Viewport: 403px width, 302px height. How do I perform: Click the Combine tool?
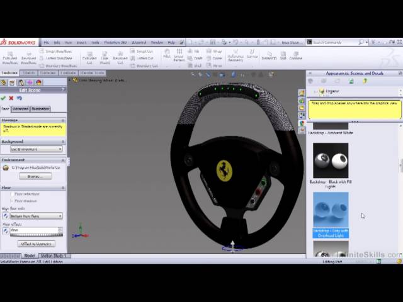295,55
